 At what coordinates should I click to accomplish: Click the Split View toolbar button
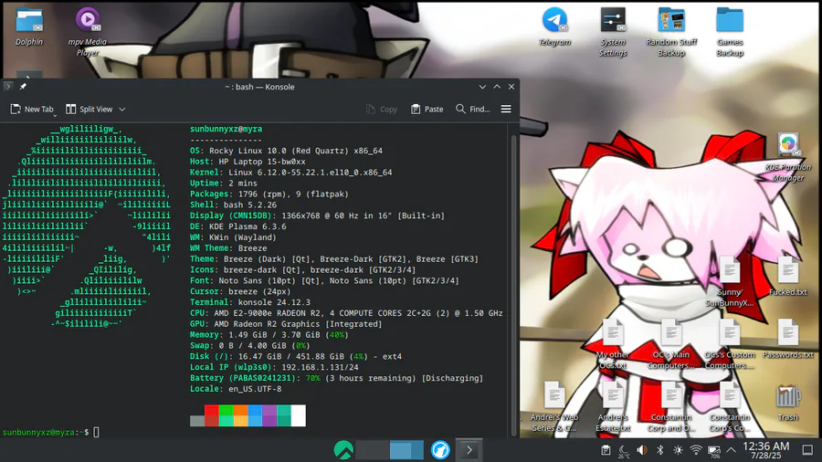point(90,109)
